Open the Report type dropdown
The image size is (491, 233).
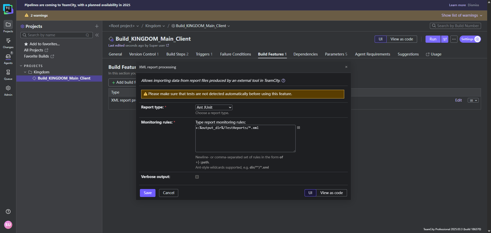click(214, 107)
